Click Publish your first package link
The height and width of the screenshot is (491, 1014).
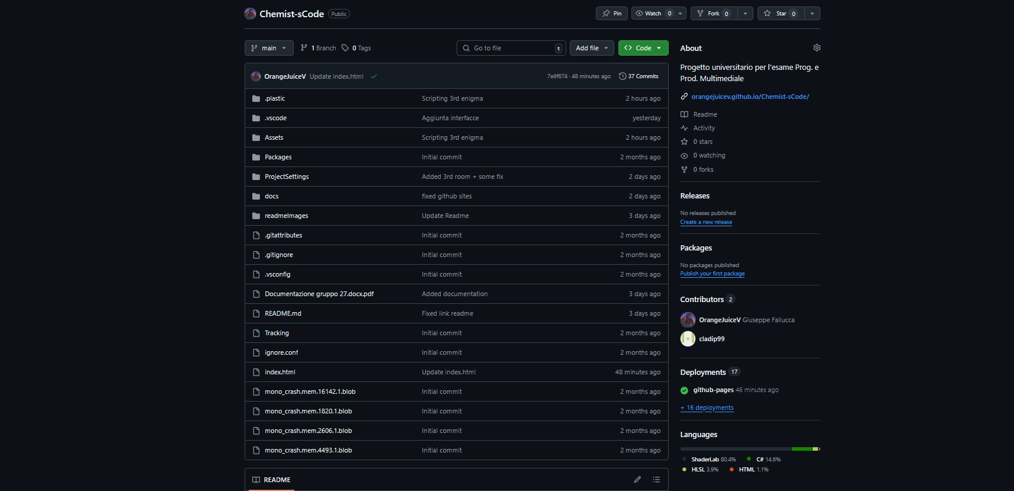tap(713, 274)
